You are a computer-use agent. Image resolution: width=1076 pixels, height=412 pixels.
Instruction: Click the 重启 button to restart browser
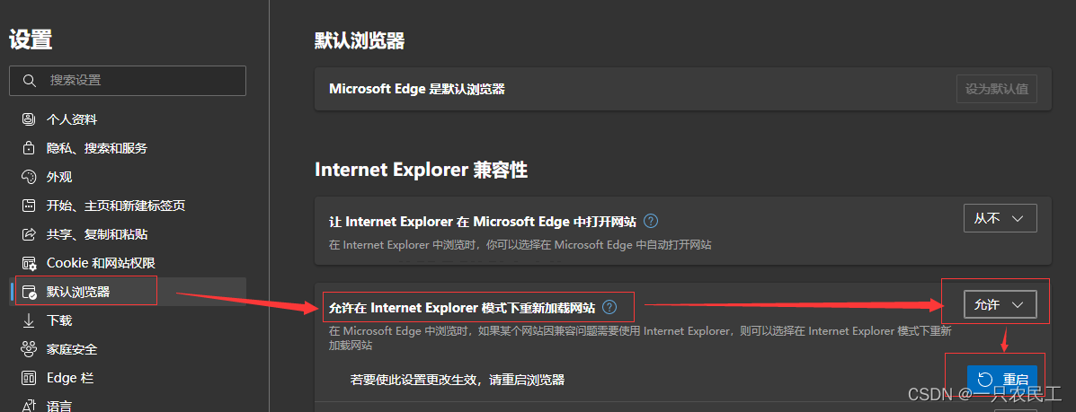pyautogui.click(x=1002, y=379)
